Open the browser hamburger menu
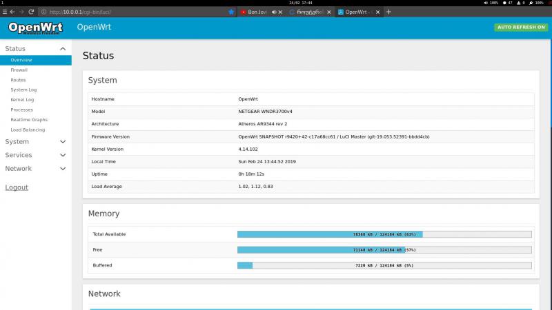The width and height of the screenshot is (552, 310). tap(5, 12)
